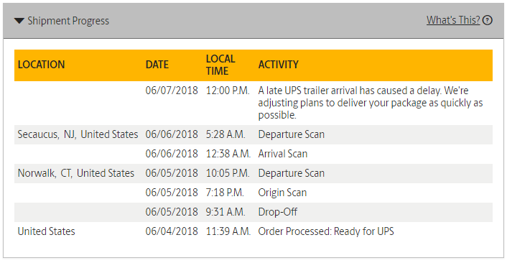Click Secaucus, NJ, United States location
The height and width of the screenshot is (263, 507).
(78, 134)
